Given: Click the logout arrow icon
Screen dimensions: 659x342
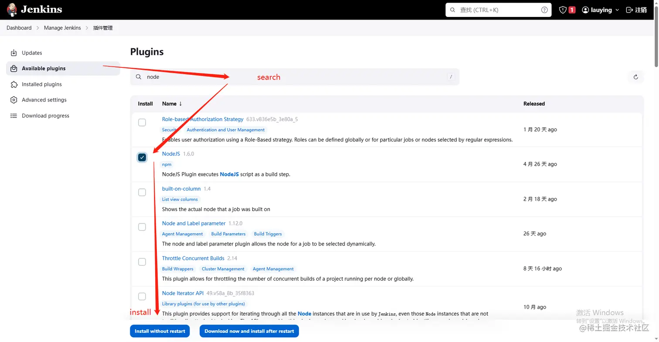Looking at the screenshot, I should tap(629, 10).
